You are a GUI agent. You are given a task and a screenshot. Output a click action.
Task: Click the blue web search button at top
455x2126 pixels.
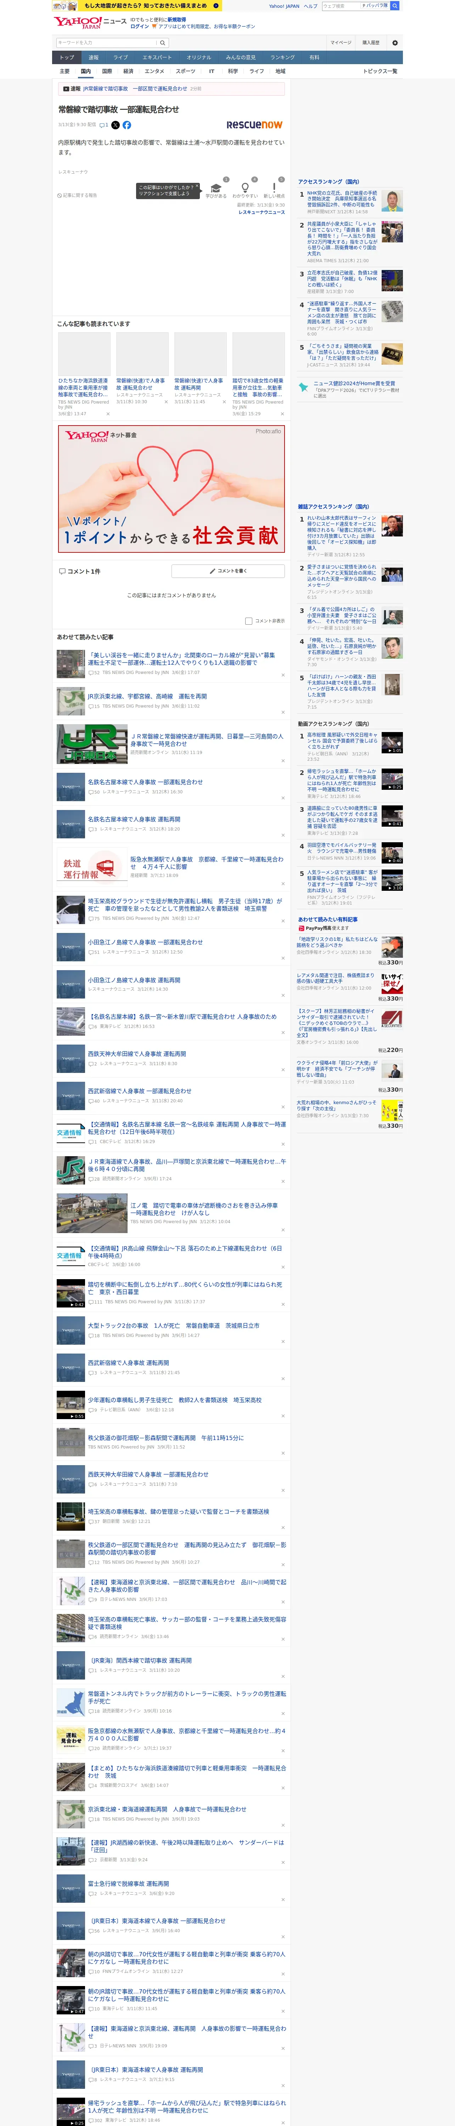tap(395, 6)
